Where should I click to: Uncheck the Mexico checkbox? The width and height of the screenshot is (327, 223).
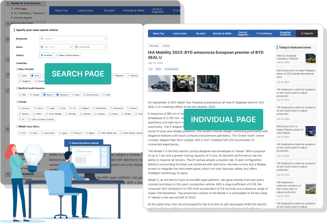click(x=44, y=95)
